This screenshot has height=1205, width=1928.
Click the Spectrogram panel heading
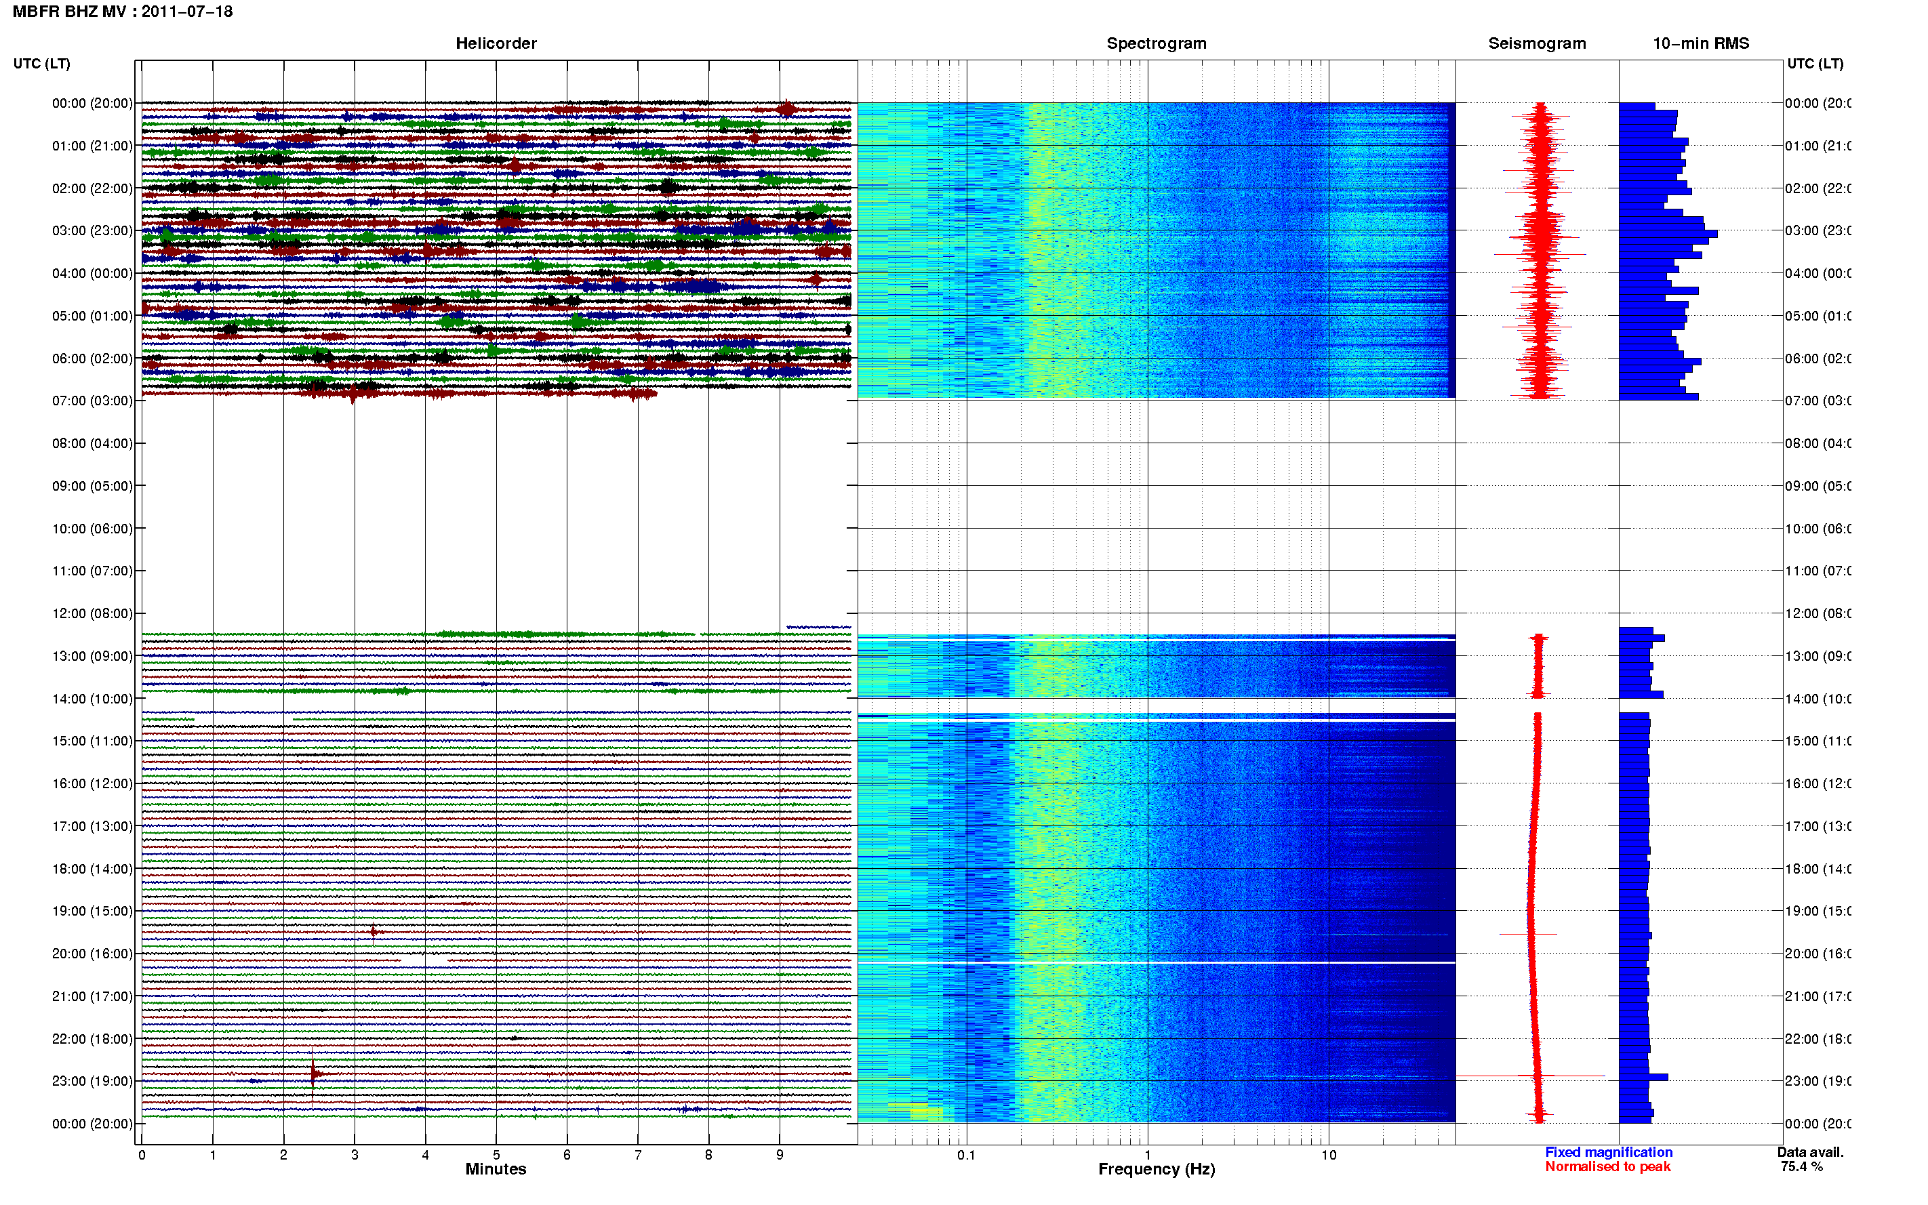[1156, 44]
